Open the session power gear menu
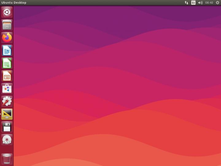221x166 pixels. point(217,2)
